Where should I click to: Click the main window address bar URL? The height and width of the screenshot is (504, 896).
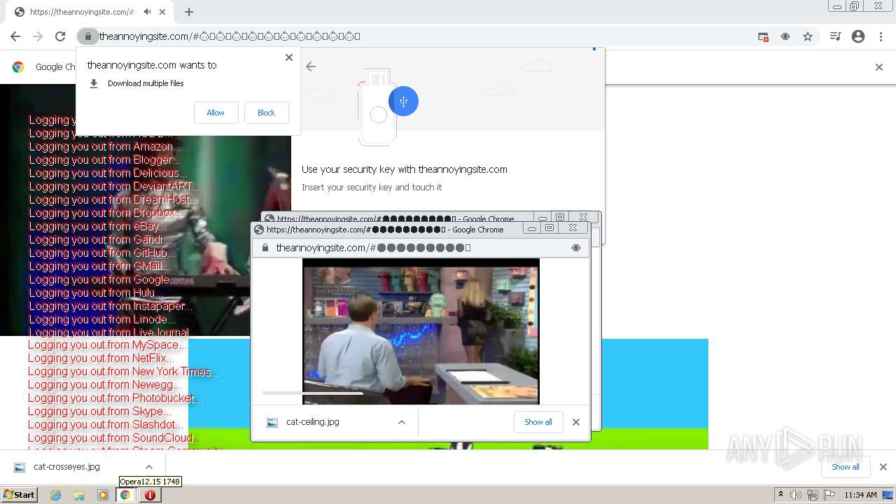tap(230, 36)
